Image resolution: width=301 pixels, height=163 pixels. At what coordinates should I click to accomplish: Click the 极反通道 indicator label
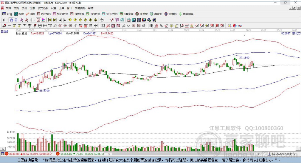coord(21,34)
